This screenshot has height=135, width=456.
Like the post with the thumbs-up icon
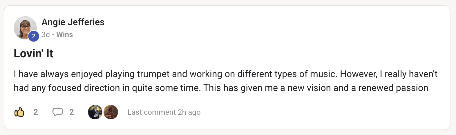click(x=19, y=112)
